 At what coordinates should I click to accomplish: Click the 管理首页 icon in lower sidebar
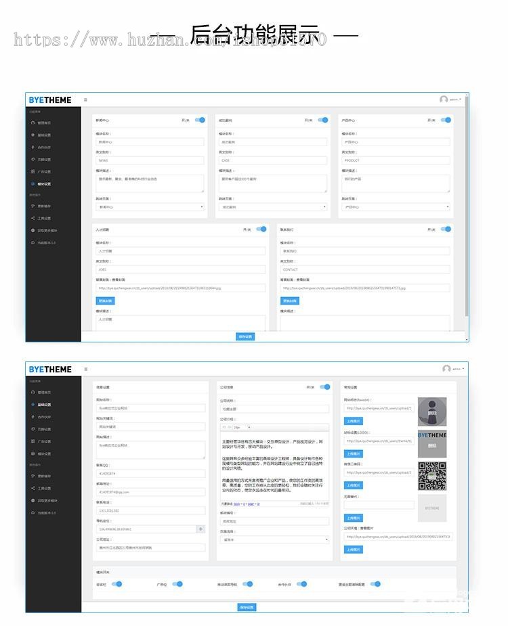[x=33, y=393]
